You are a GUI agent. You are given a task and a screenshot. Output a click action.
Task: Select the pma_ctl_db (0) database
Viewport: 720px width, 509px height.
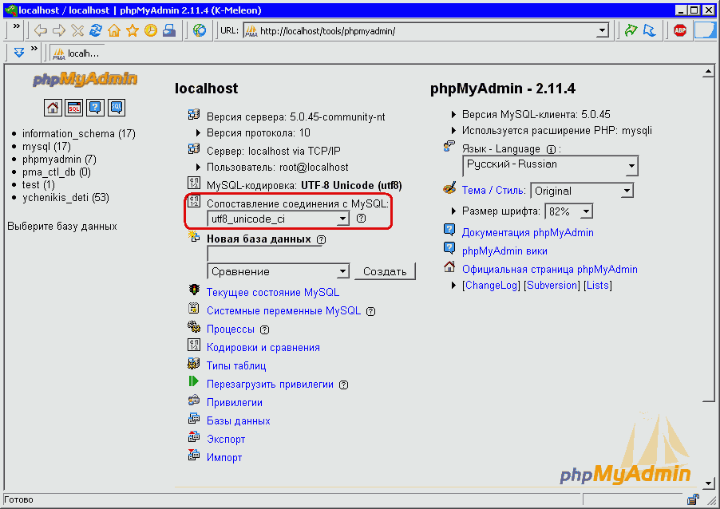coord(57,172)
